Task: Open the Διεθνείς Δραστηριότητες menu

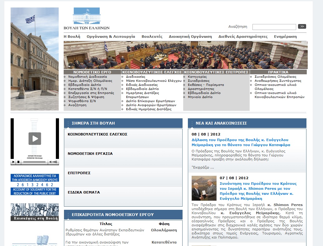Action: tap(243, 37)
